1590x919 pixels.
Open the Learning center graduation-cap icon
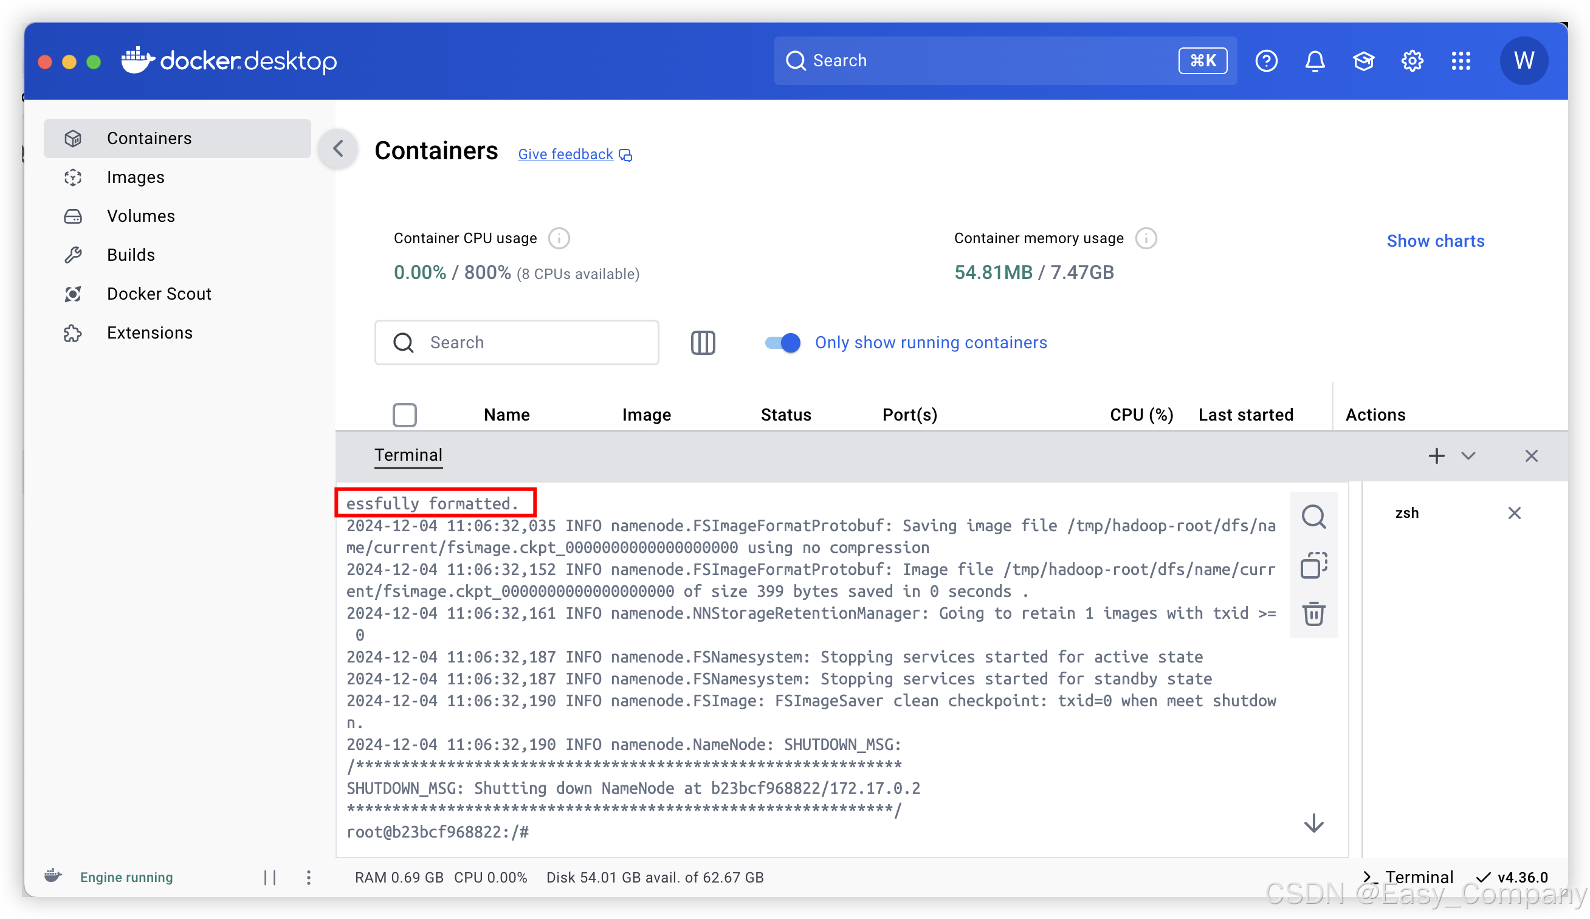click(x=1363, y=61)
